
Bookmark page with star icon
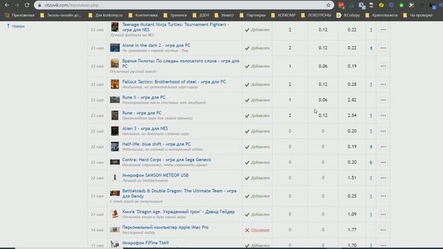tap(328, 5)
